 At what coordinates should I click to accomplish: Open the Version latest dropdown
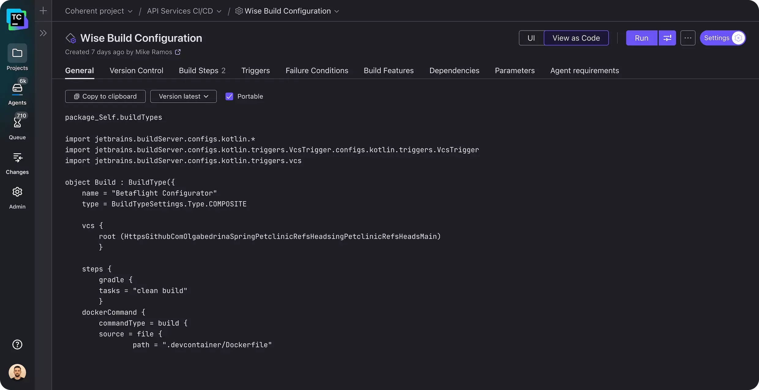(183, 96)
